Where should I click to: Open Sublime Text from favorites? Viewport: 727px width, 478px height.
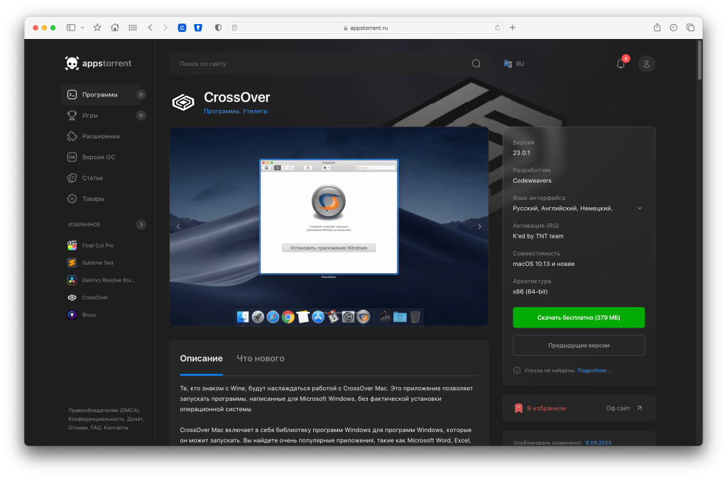[x=90, y=262]
